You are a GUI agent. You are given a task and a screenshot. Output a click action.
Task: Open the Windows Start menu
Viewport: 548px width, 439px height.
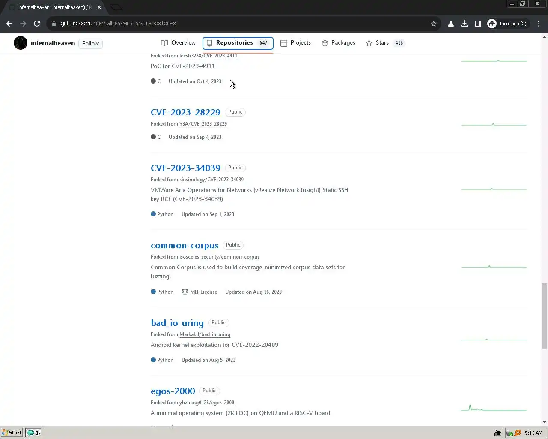[12, 433]
